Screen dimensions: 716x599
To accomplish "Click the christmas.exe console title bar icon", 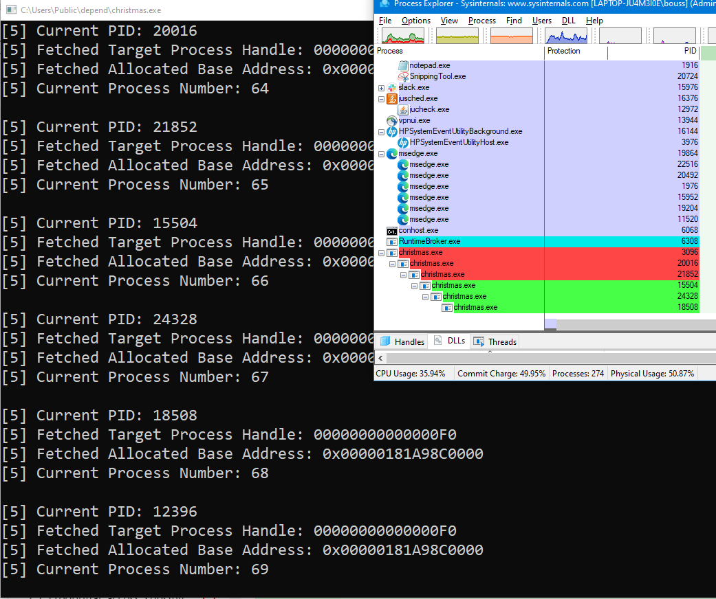I will (12, 10).
